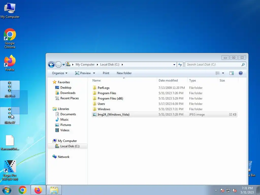Launch Firefox from the taskbar
Image resolution: width=260 pixels, height=195 pixels.
point(38,190)
